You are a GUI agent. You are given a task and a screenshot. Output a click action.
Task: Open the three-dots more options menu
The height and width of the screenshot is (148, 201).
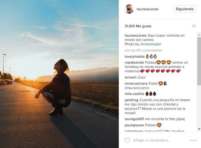coord(193,140)
